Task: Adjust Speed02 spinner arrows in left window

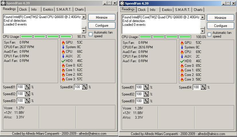Action: (x=27, y=94)
